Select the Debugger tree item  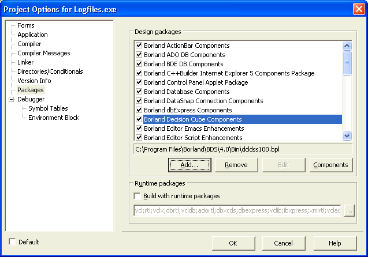coord(31,99)
